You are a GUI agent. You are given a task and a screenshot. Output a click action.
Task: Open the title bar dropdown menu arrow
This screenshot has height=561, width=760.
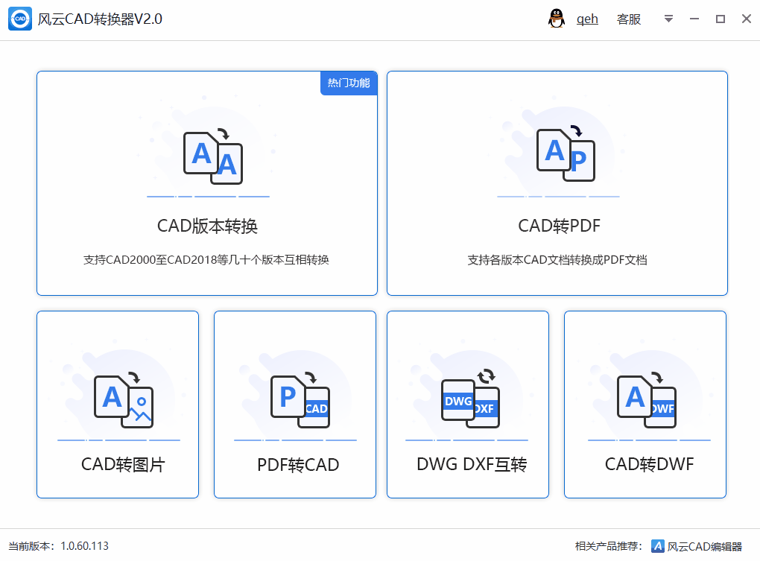point(668,19)
